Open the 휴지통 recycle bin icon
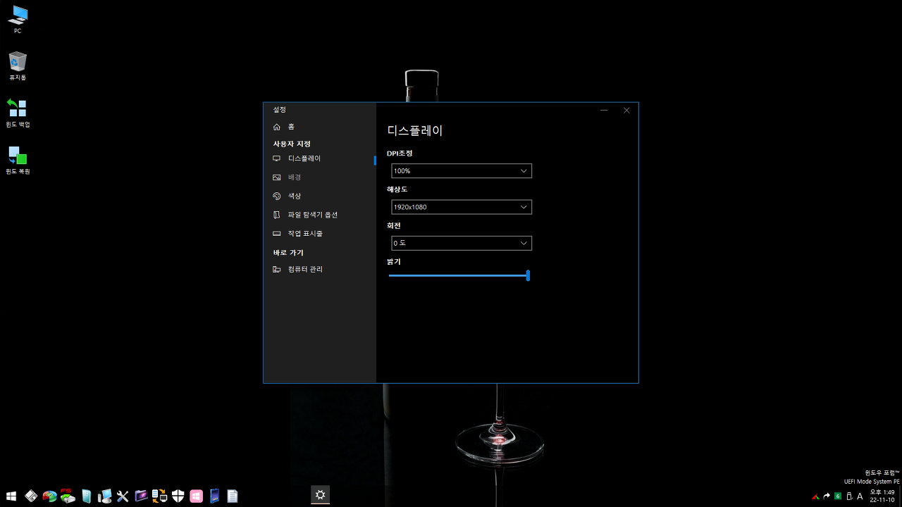The width and height of the screenshot is (902, 507). 18,65
